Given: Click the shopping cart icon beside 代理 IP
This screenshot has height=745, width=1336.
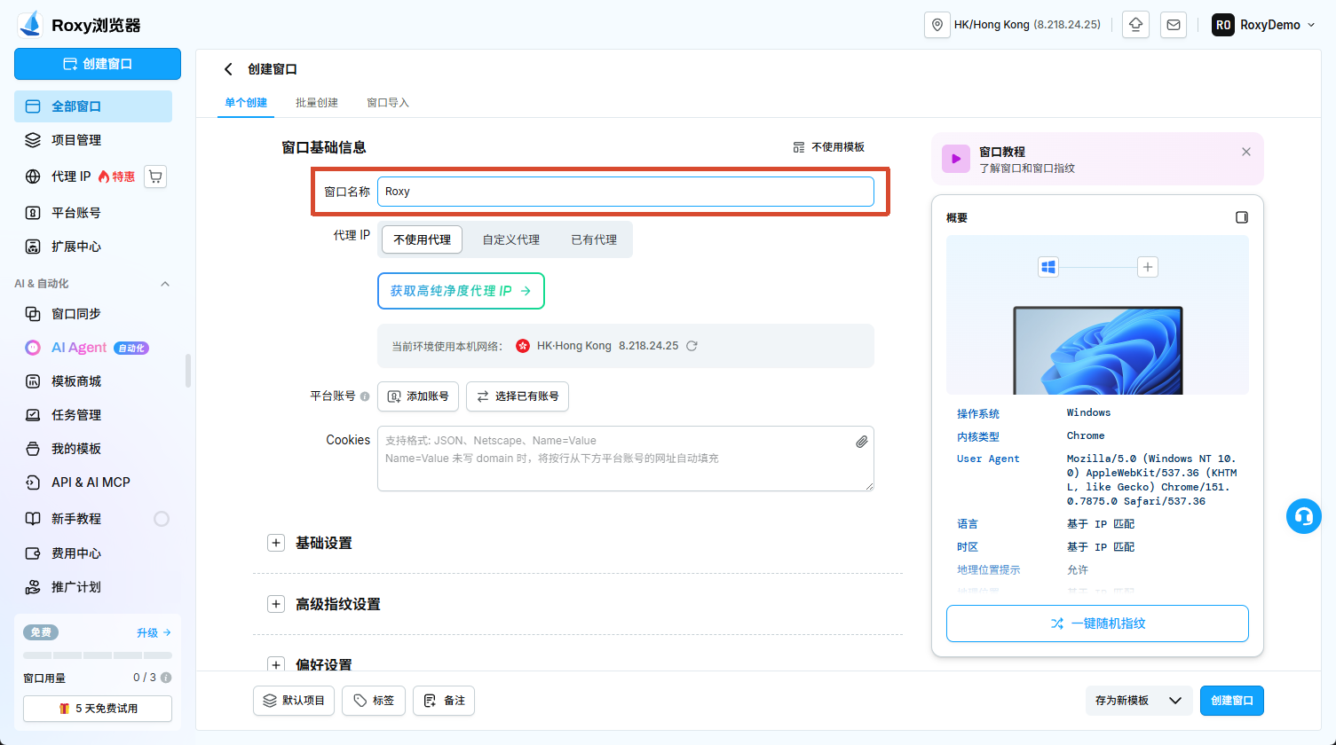Looking at the screenshot, I should (x=155, y=176).
